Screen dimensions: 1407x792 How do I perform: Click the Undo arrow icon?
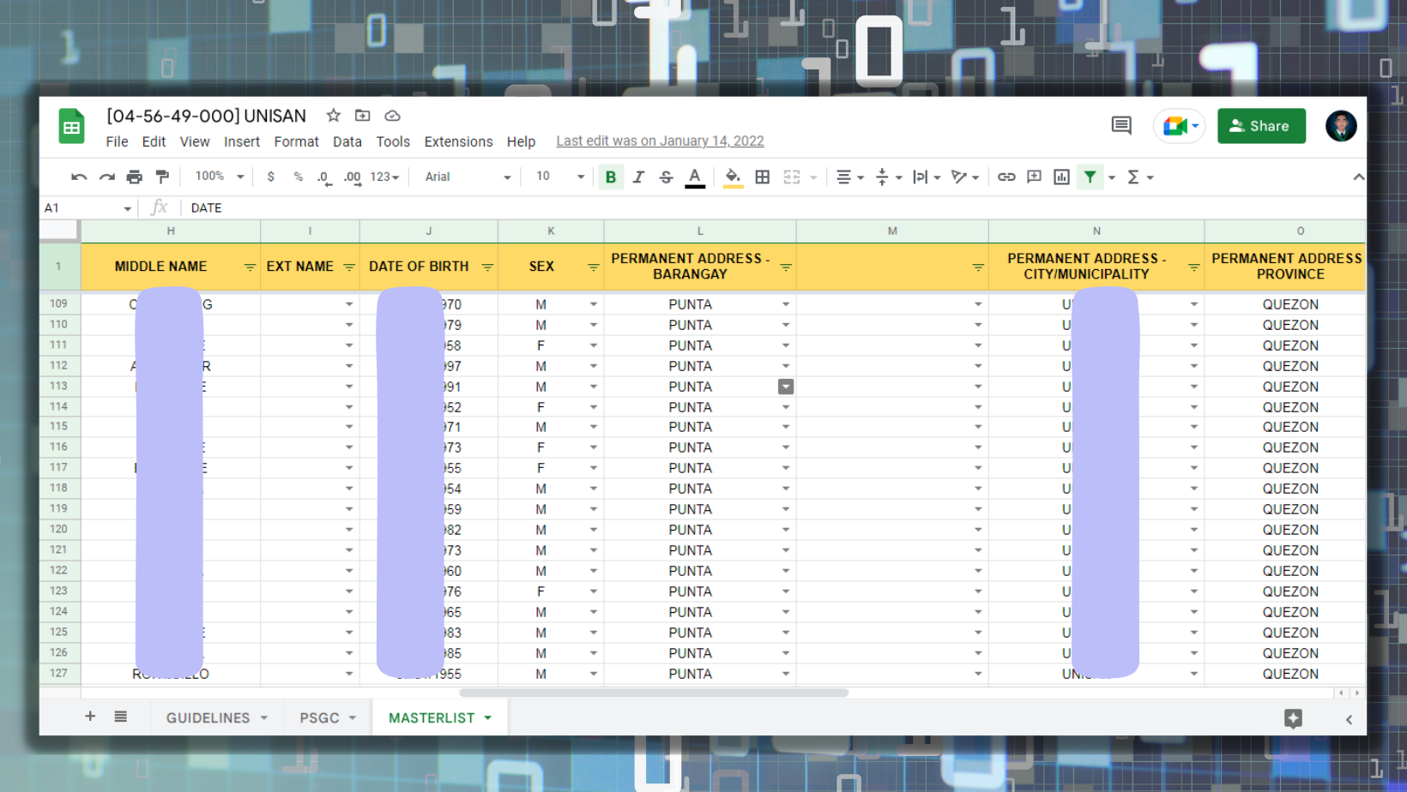pyautogui.click(x=79, y=177)
